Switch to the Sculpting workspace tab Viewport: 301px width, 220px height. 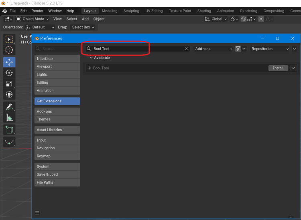coord(131,11)
